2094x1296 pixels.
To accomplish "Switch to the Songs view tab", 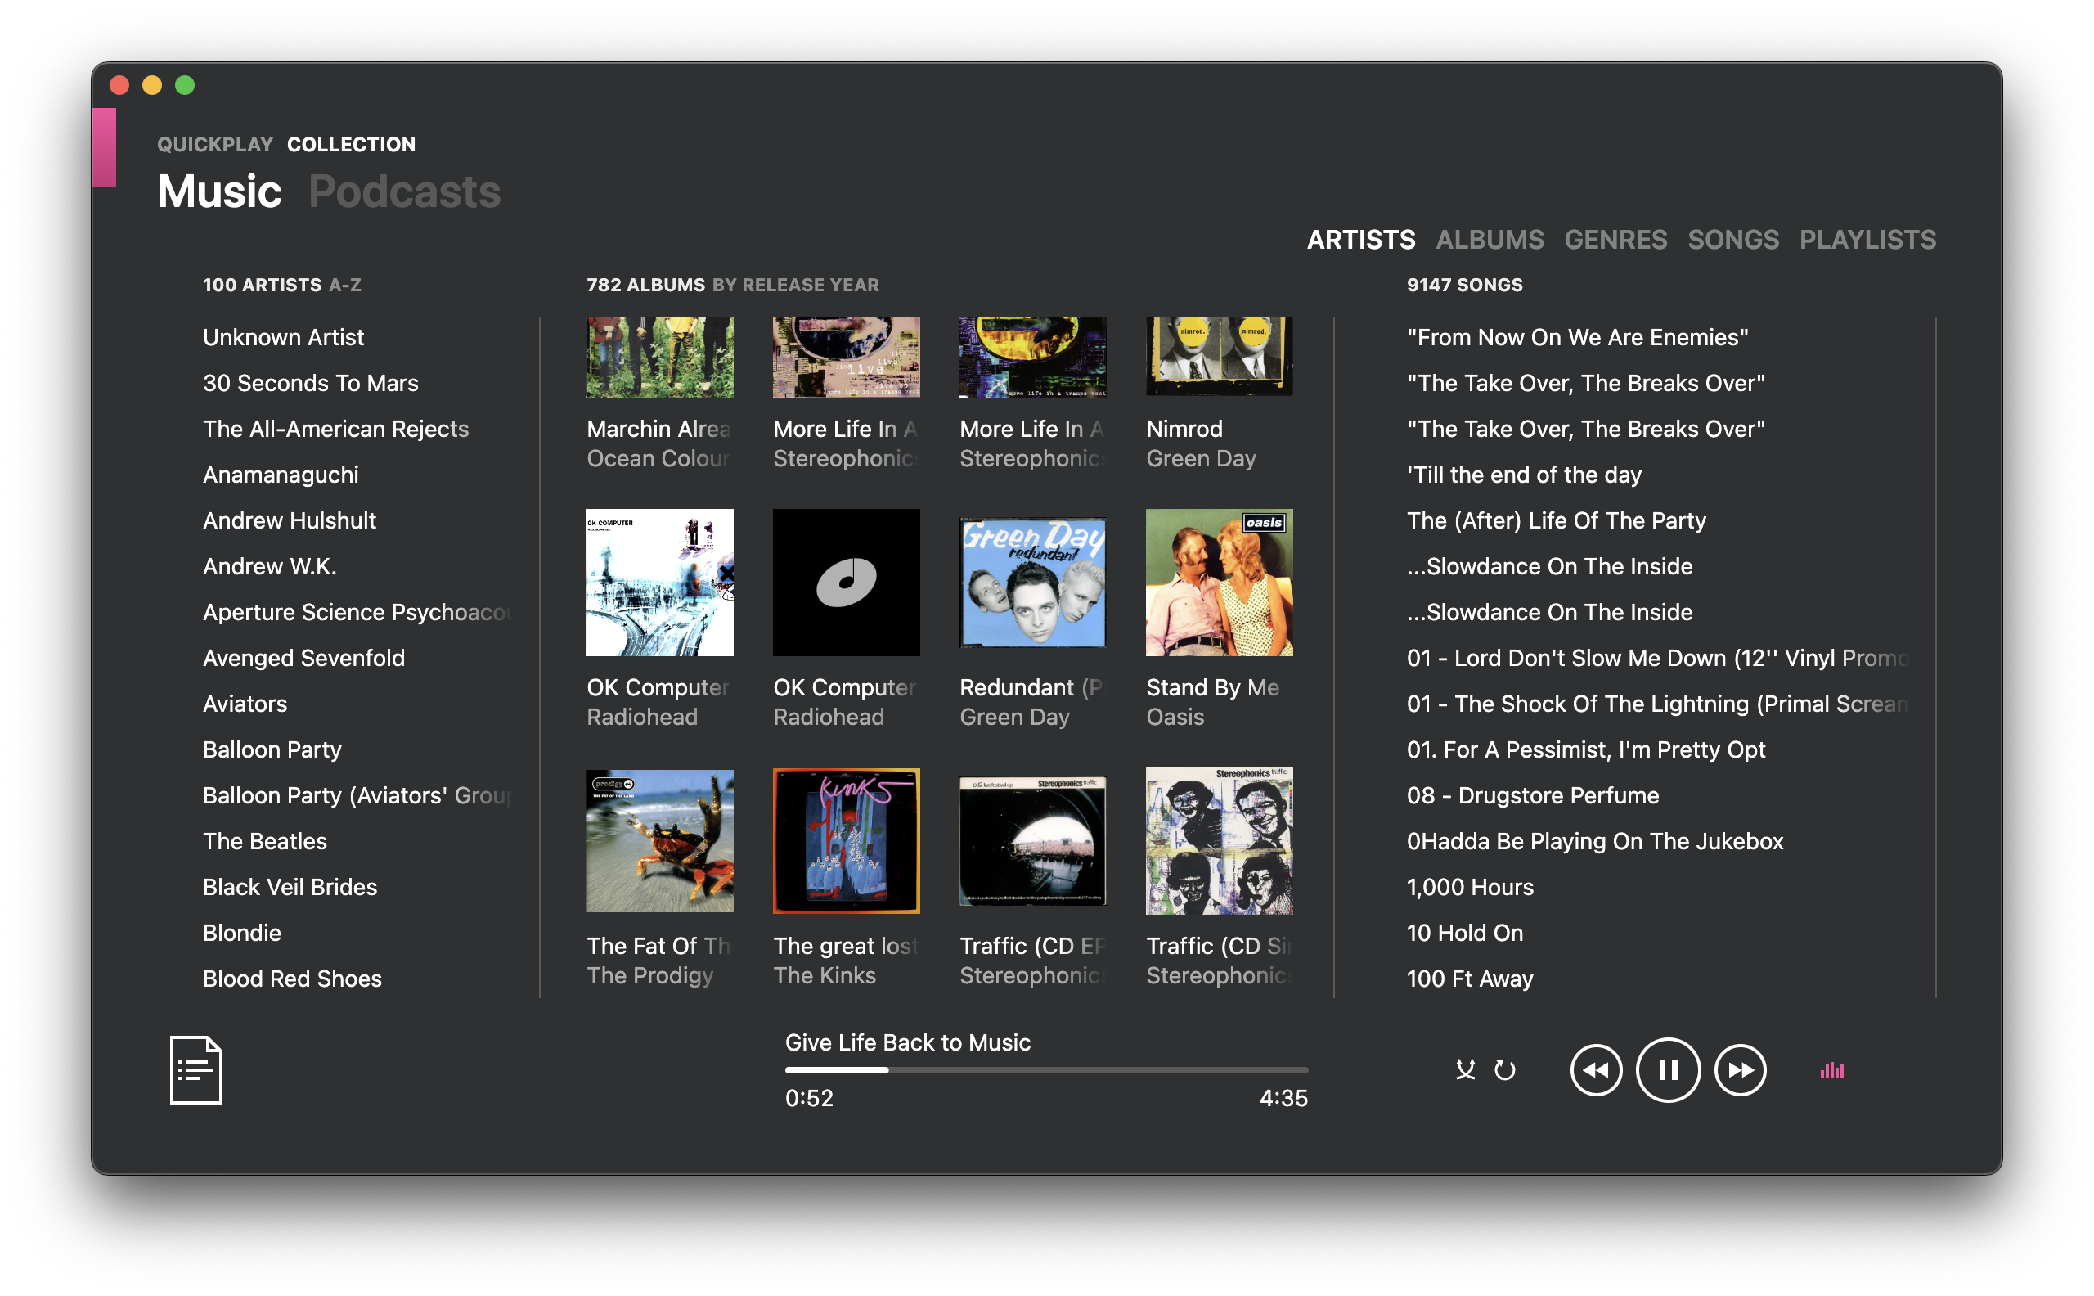I will (1732, 239).
